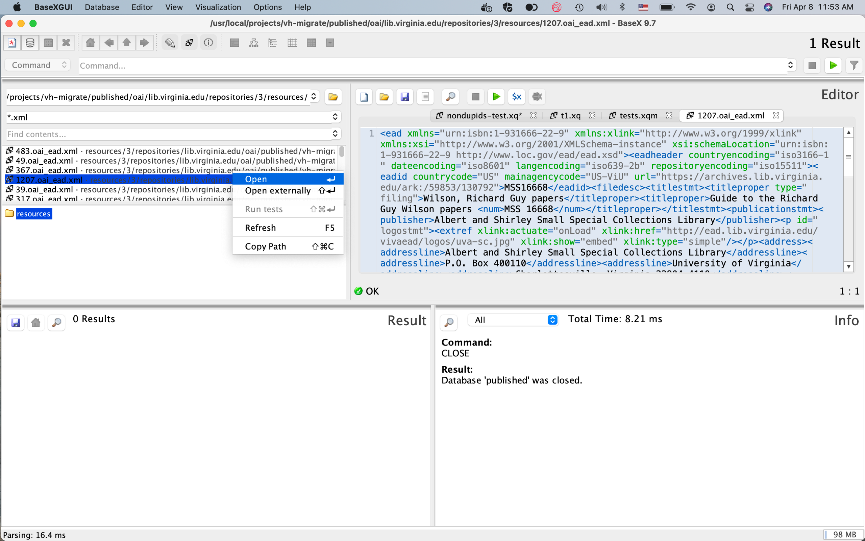Click the Run tests gear icon

point(537,97)
